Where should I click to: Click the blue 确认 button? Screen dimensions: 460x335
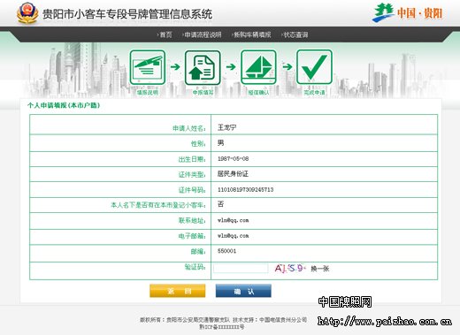point(243,291)
